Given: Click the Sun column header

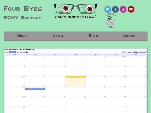Looking at the screenshot, I should coord(15,55).
